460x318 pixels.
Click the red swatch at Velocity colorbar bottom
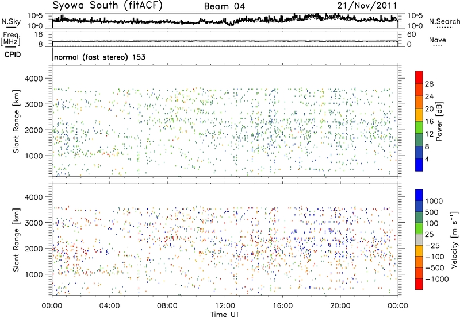(x=419, y=284)
